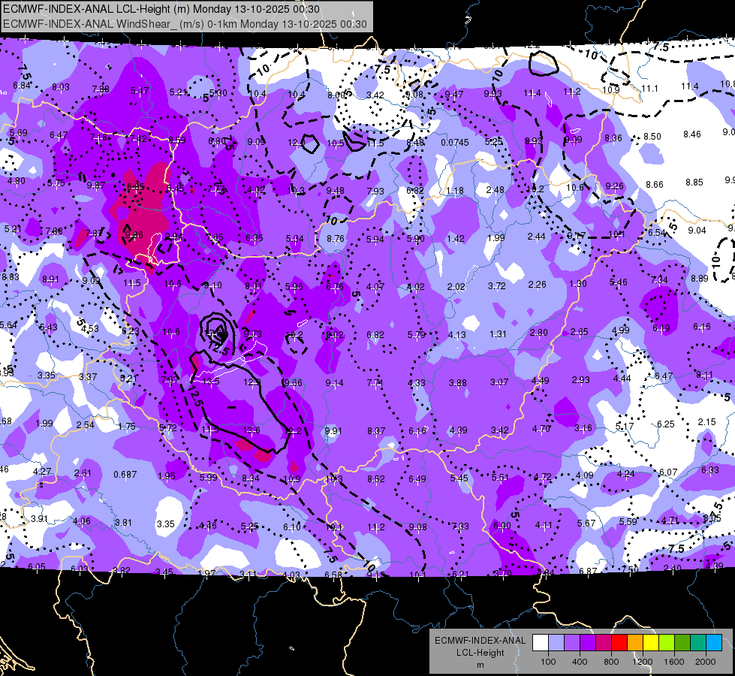Click the wind shear value 1.18
Screen dimensions: 735x676
coord(455,191)
